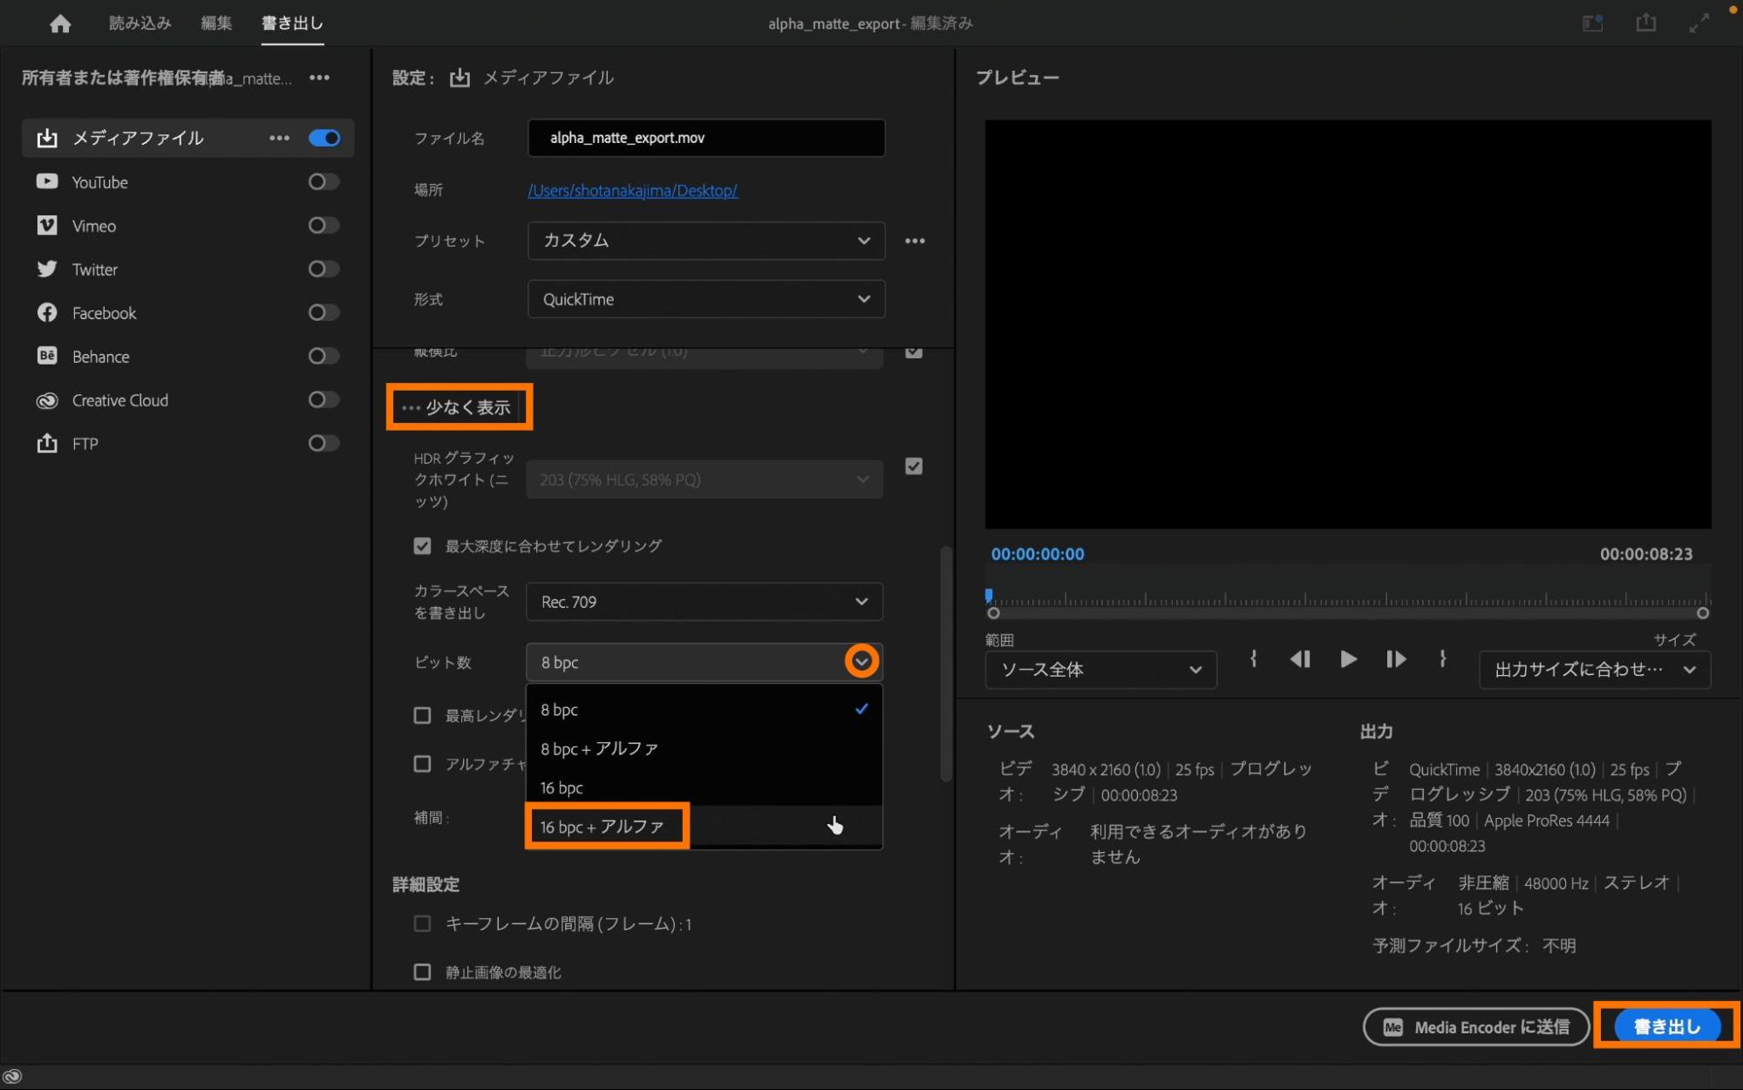This screenshot has height=1090, width=1743.
Task: Open the 形式 QuickTime dropdown
Action: click(705, 299)
